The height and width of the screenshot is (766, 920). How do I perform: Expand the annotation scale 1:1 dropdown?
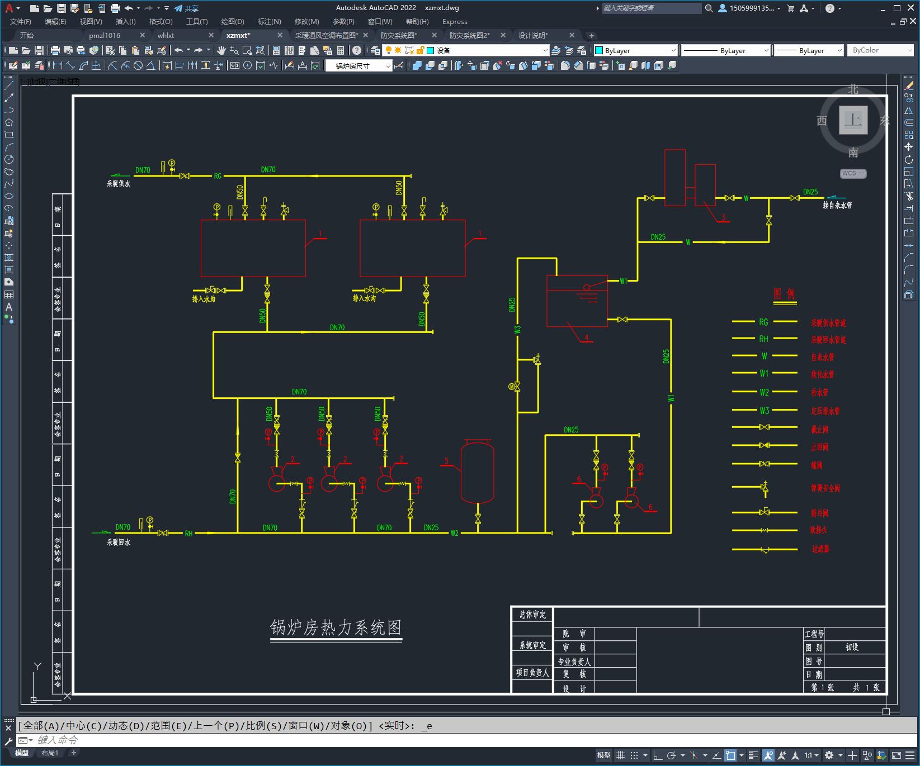coord(812,755)
